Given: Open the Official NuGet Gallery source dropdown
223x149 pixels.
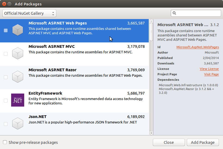Looking at the screenshot, I should click(x=29, y=13).
